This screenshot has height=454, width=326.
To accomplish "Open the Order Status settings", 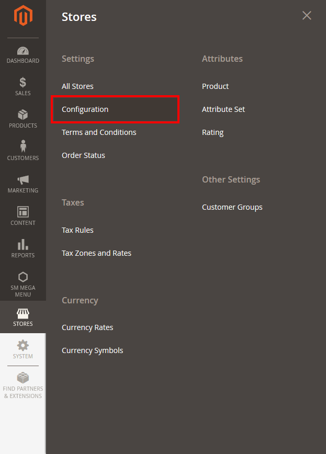I will click(83, 155).
